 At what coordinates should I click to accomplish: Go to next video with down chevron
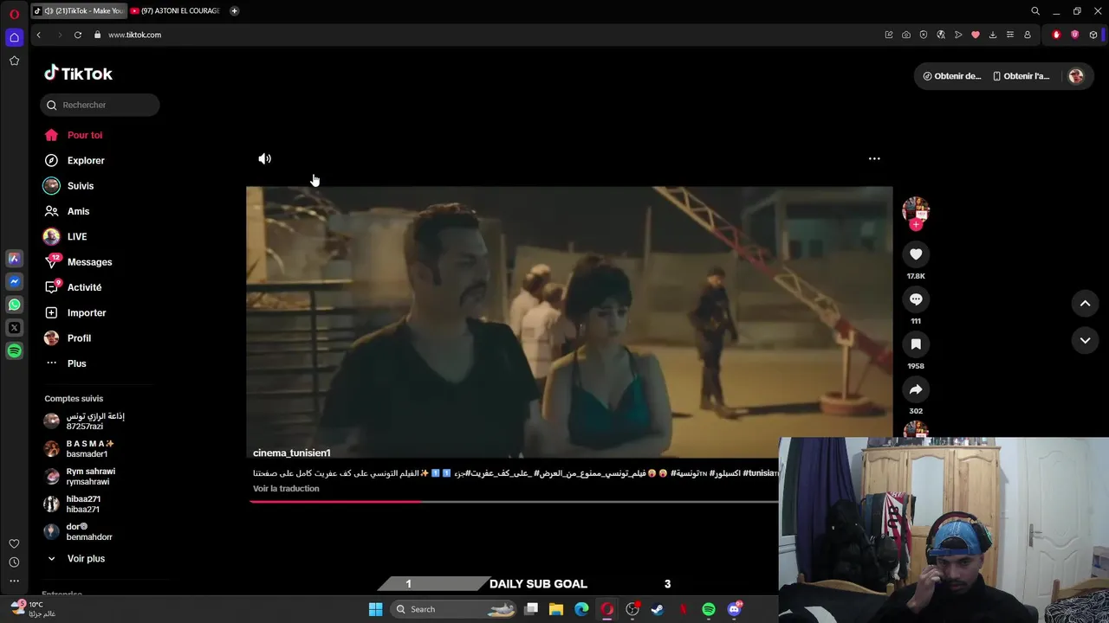pyautogui.click(x=1085, y=341)
